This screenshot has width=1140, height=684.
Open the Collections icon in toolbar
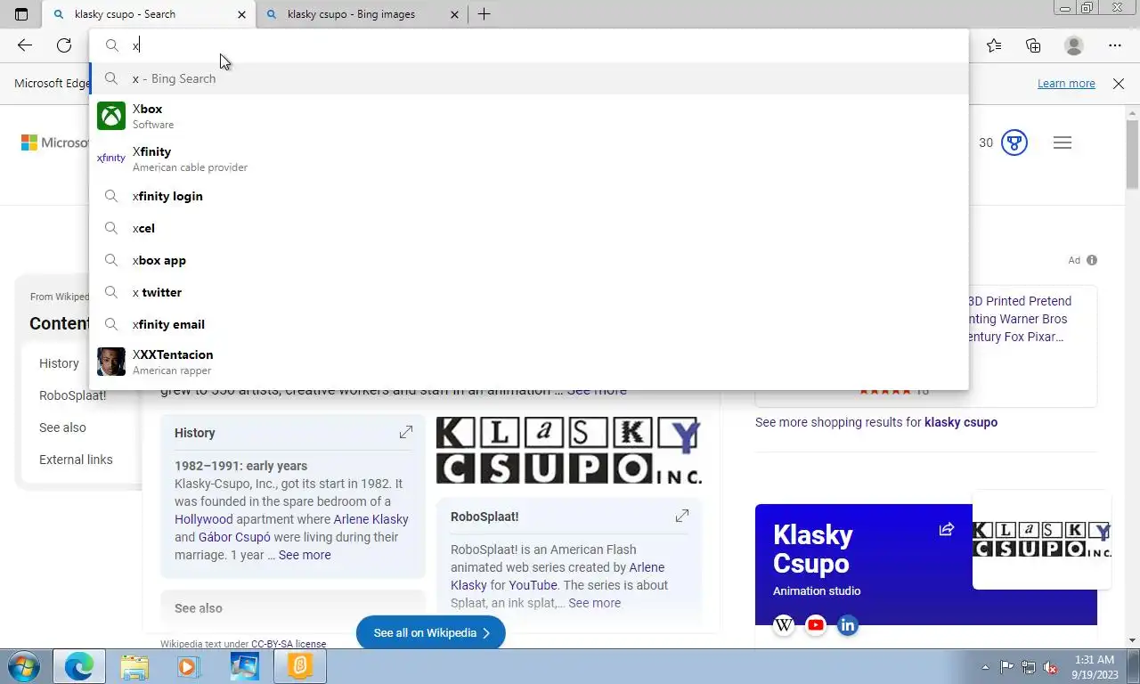[1033, 45]
